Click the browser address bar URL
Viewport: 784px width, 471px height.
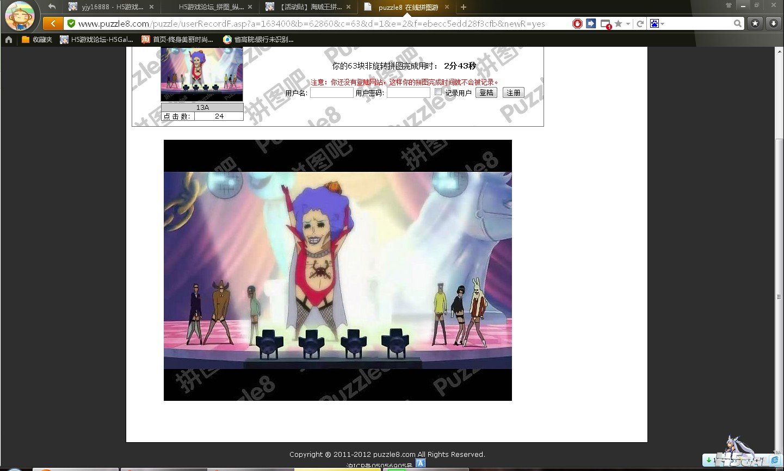click(x=311, y=23)
